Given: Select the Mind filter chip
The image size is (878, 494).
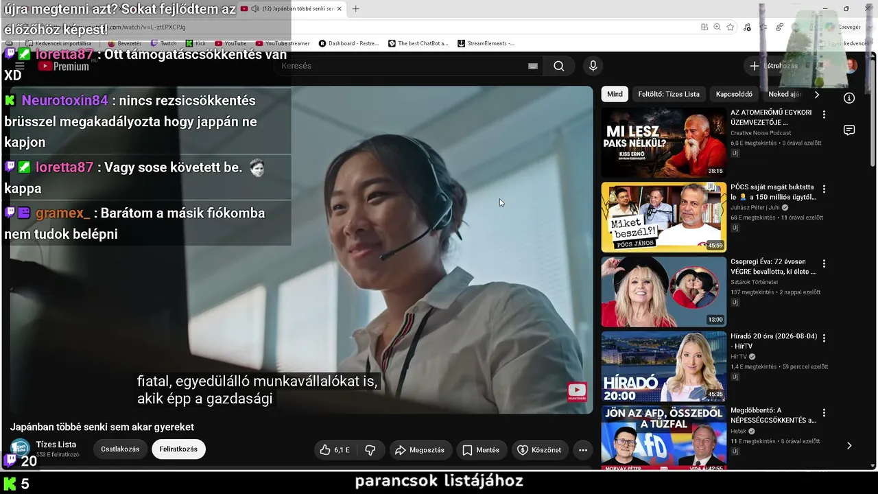Looking at the screenshot, I should coord(615,94).
